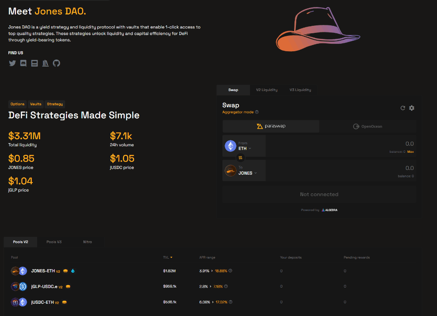Click the APR range column header
Viewport: 437px width, 316px height.
pyautogui.click(x=207, y=257)
